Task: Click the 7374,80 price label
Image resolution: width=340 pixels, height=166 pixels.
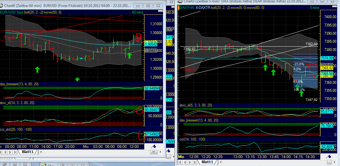Action: coord(327,58)
